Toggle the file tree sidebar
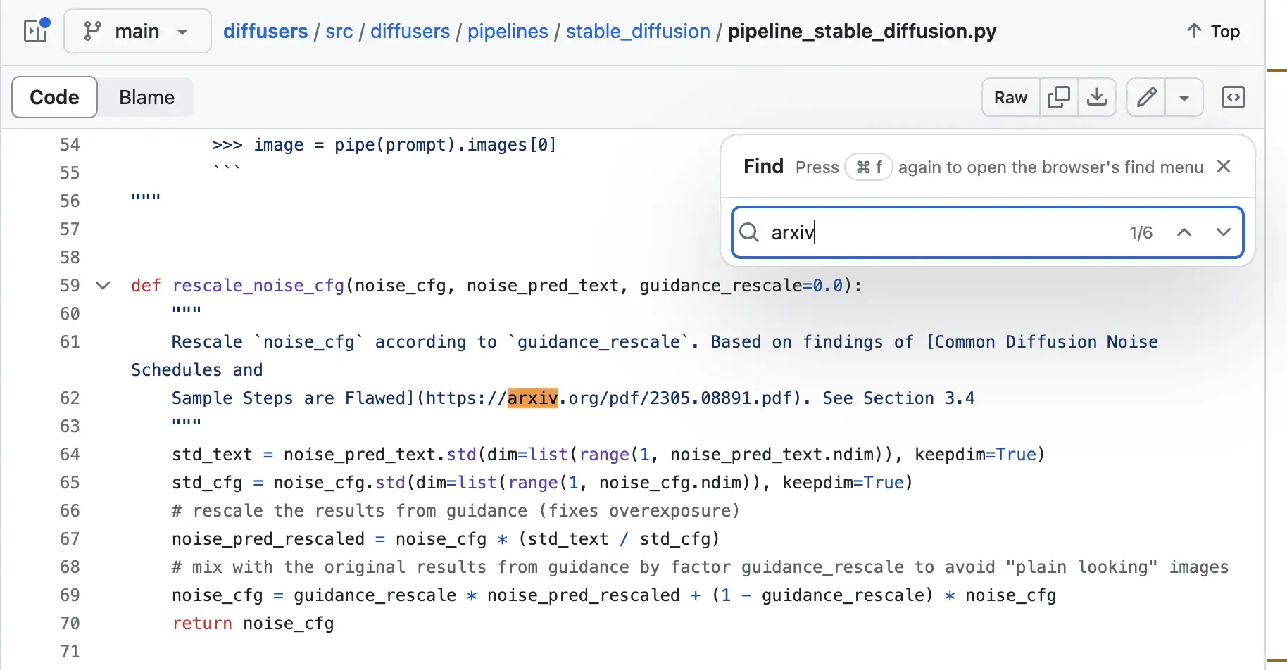The image size is (1287, 670). pos(35,31)
